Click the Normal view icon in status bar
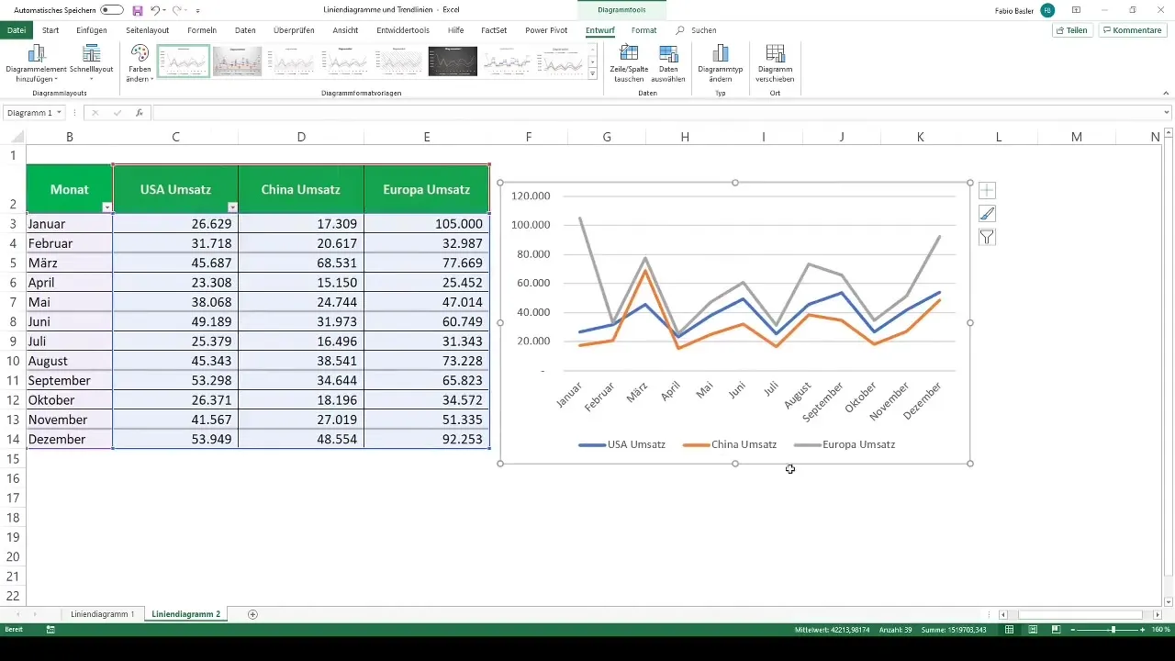Viewport: 1175px width, 661px height. pyautogui.click(x=1010, y=630)
